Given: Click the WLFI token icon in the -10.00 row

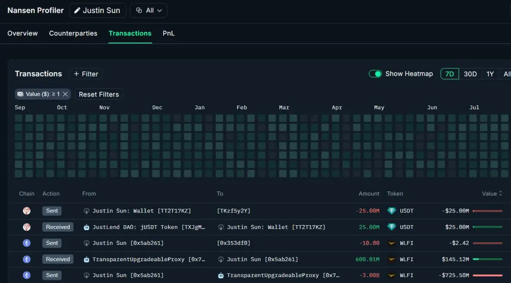Looking at the screenshot, I should click(391, 243).
